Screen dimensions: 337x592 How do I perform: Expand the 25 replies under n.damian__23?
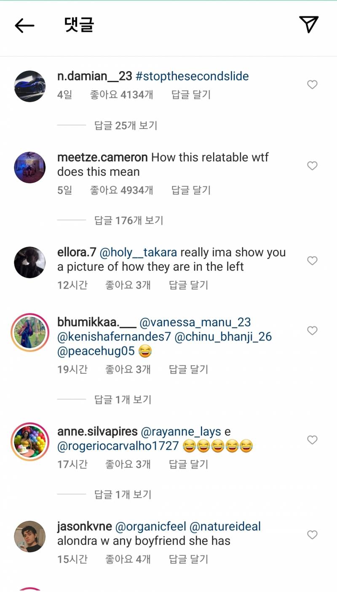pos(126,125)
